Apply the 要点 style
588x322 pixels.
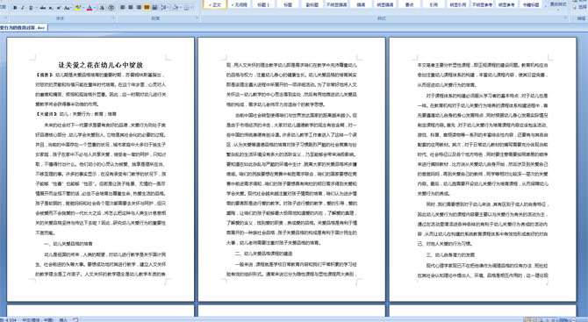click(410, 4)
